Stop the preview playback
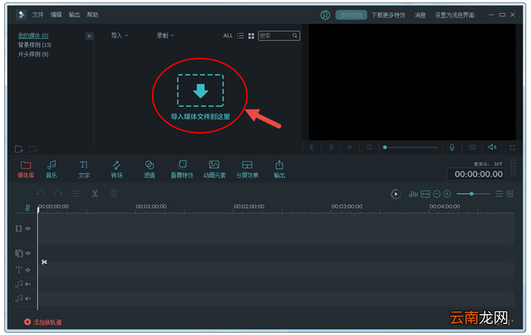The height and width of the screenshot is (335, 531). click(x=369, y=147)
